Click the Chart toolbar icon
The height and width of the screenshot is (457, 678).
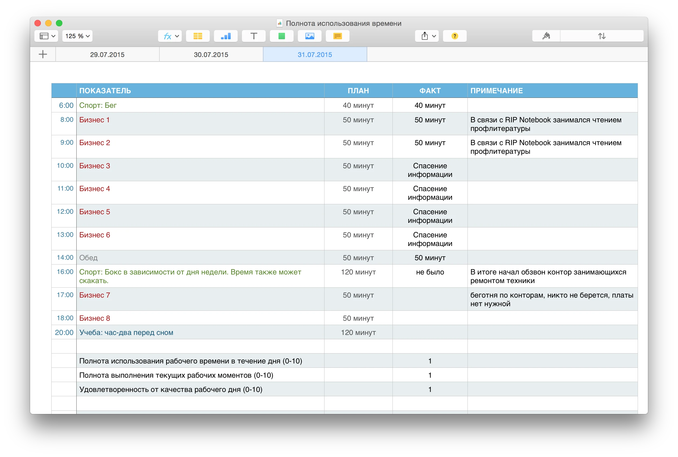(226, 36)
